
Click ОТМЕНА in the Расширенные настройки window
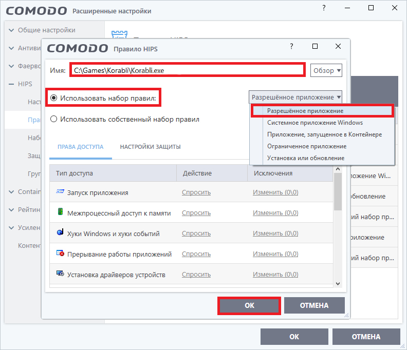(366, 337)
